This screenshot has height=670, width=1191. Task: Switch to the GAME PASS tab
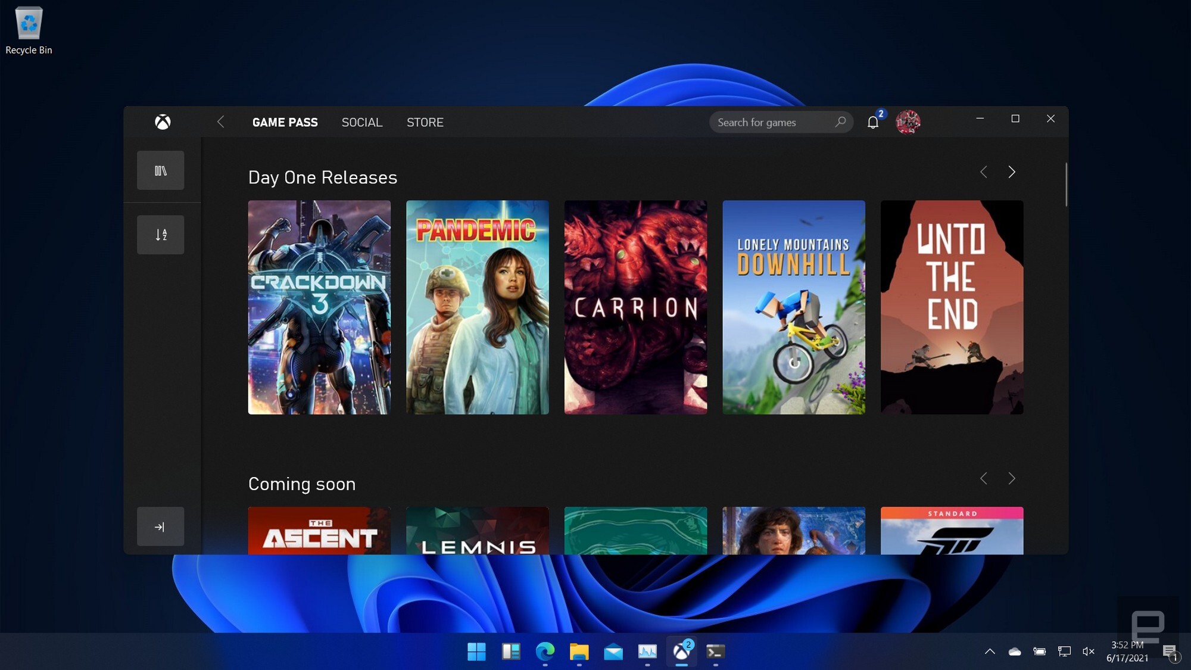coord(285,122)
